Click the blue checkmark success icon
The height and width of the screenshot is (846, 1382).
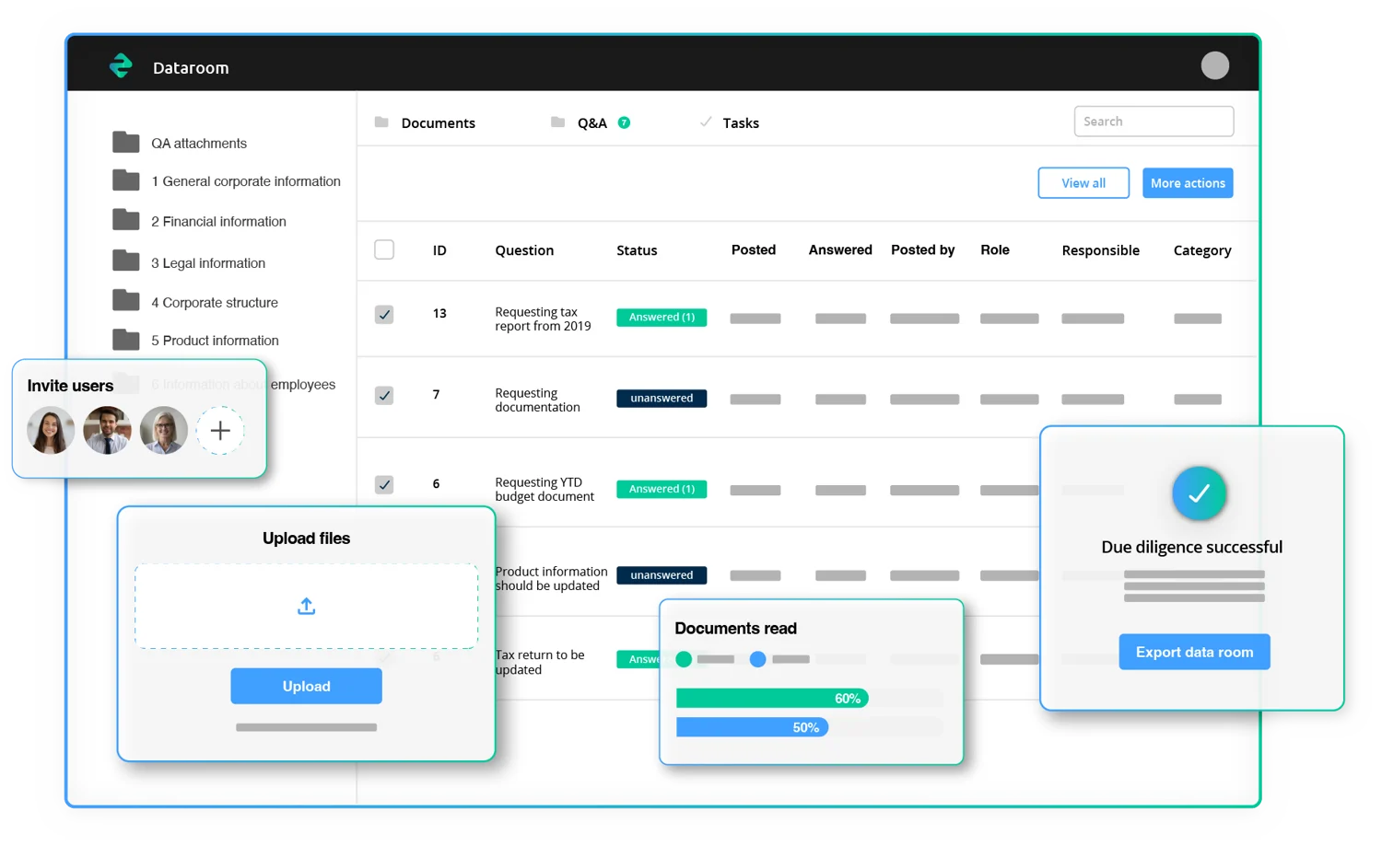tap(1199, 493)
